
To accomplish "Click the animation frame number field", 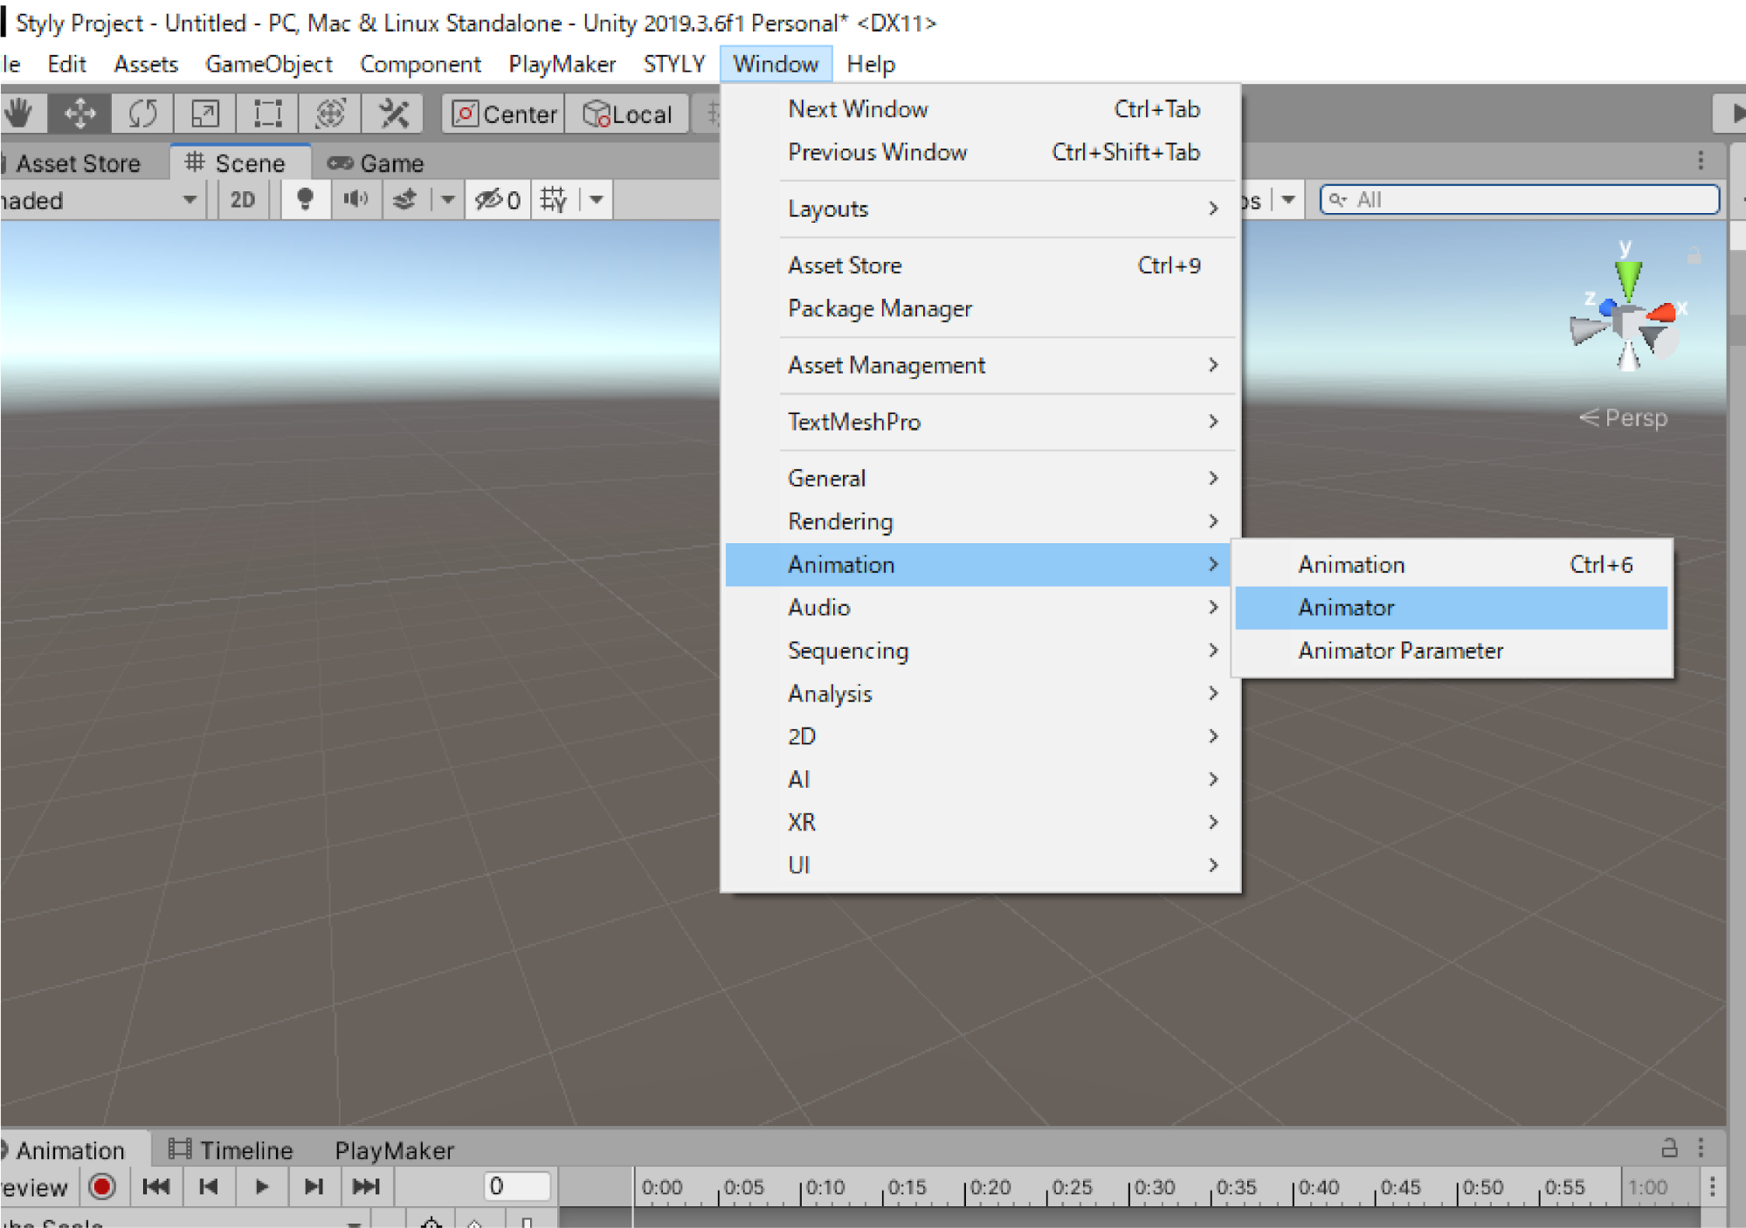I will click(517, 1186).
